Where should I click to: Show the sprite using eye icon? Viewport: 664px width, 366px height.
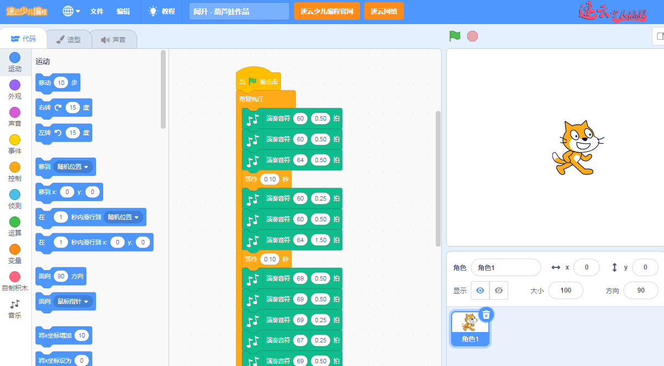point(480,290)
